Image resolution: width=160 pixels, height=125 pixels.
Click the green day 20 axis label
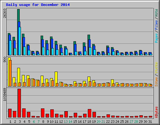tap(98, 122)
